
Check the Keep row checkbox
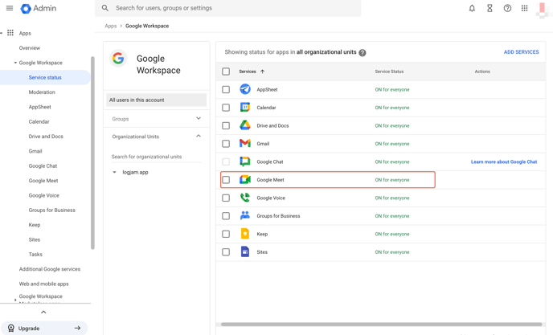(226, 234)
